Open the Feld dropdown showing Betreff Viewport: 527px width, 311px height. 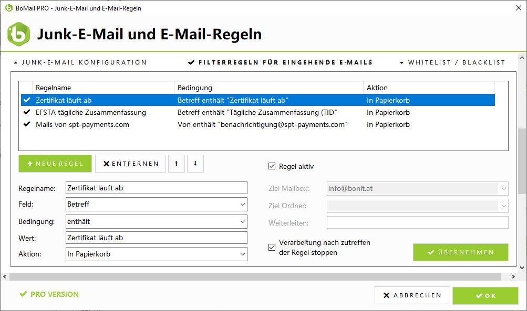pyautogui.click(x=156, y=205)
